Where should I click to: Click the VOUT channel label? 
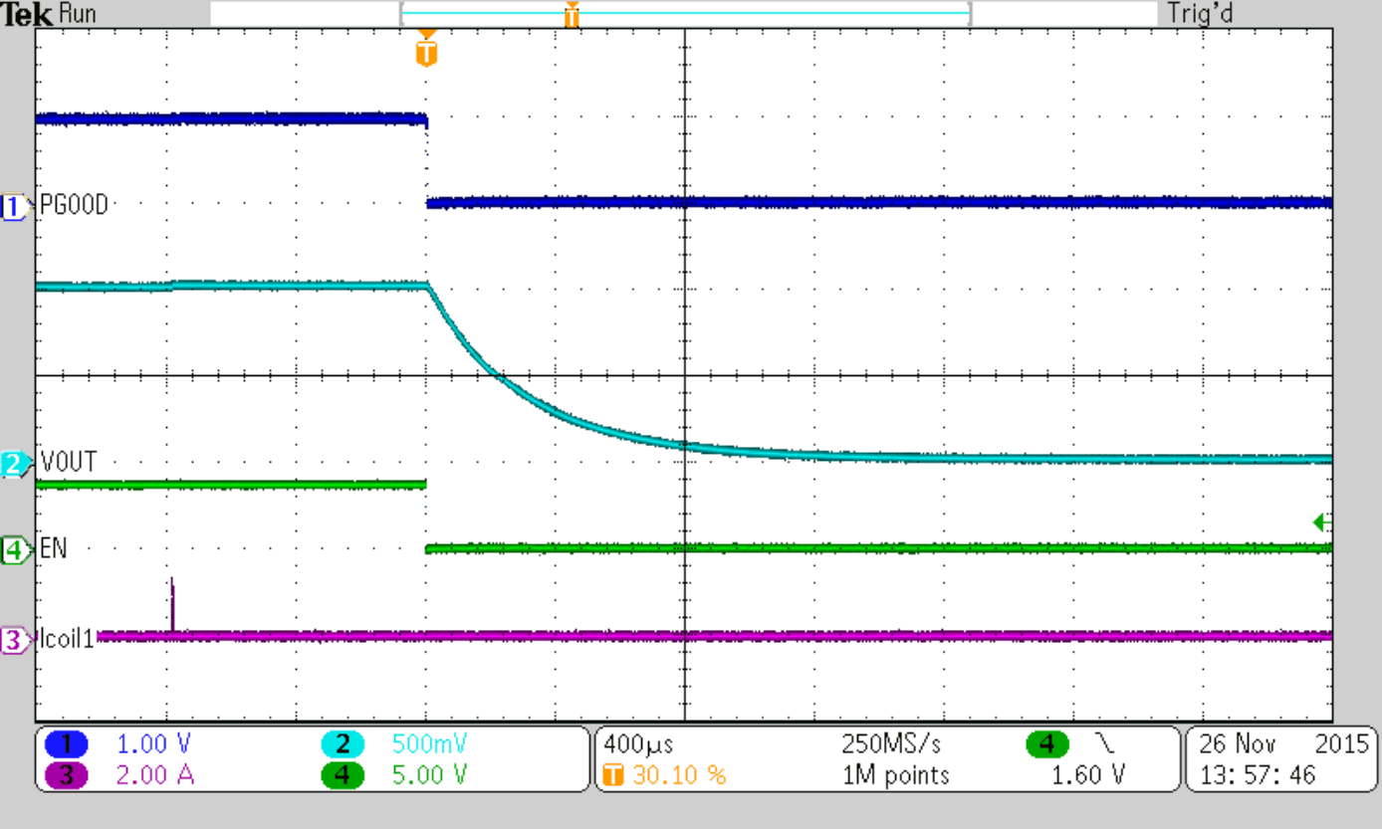[68, 464]
